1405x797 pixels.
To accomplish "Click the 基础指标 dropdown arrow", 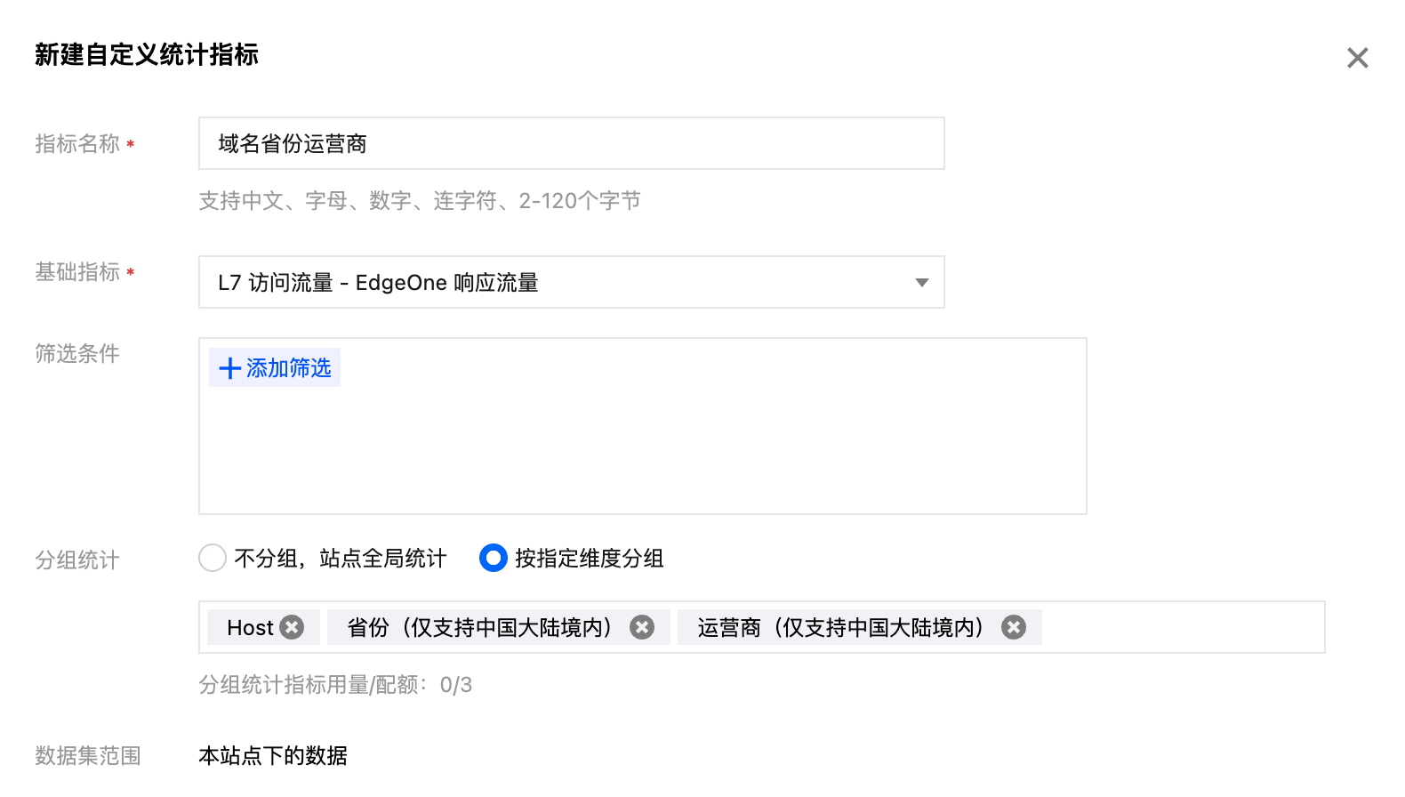I will tap(921, 283).
